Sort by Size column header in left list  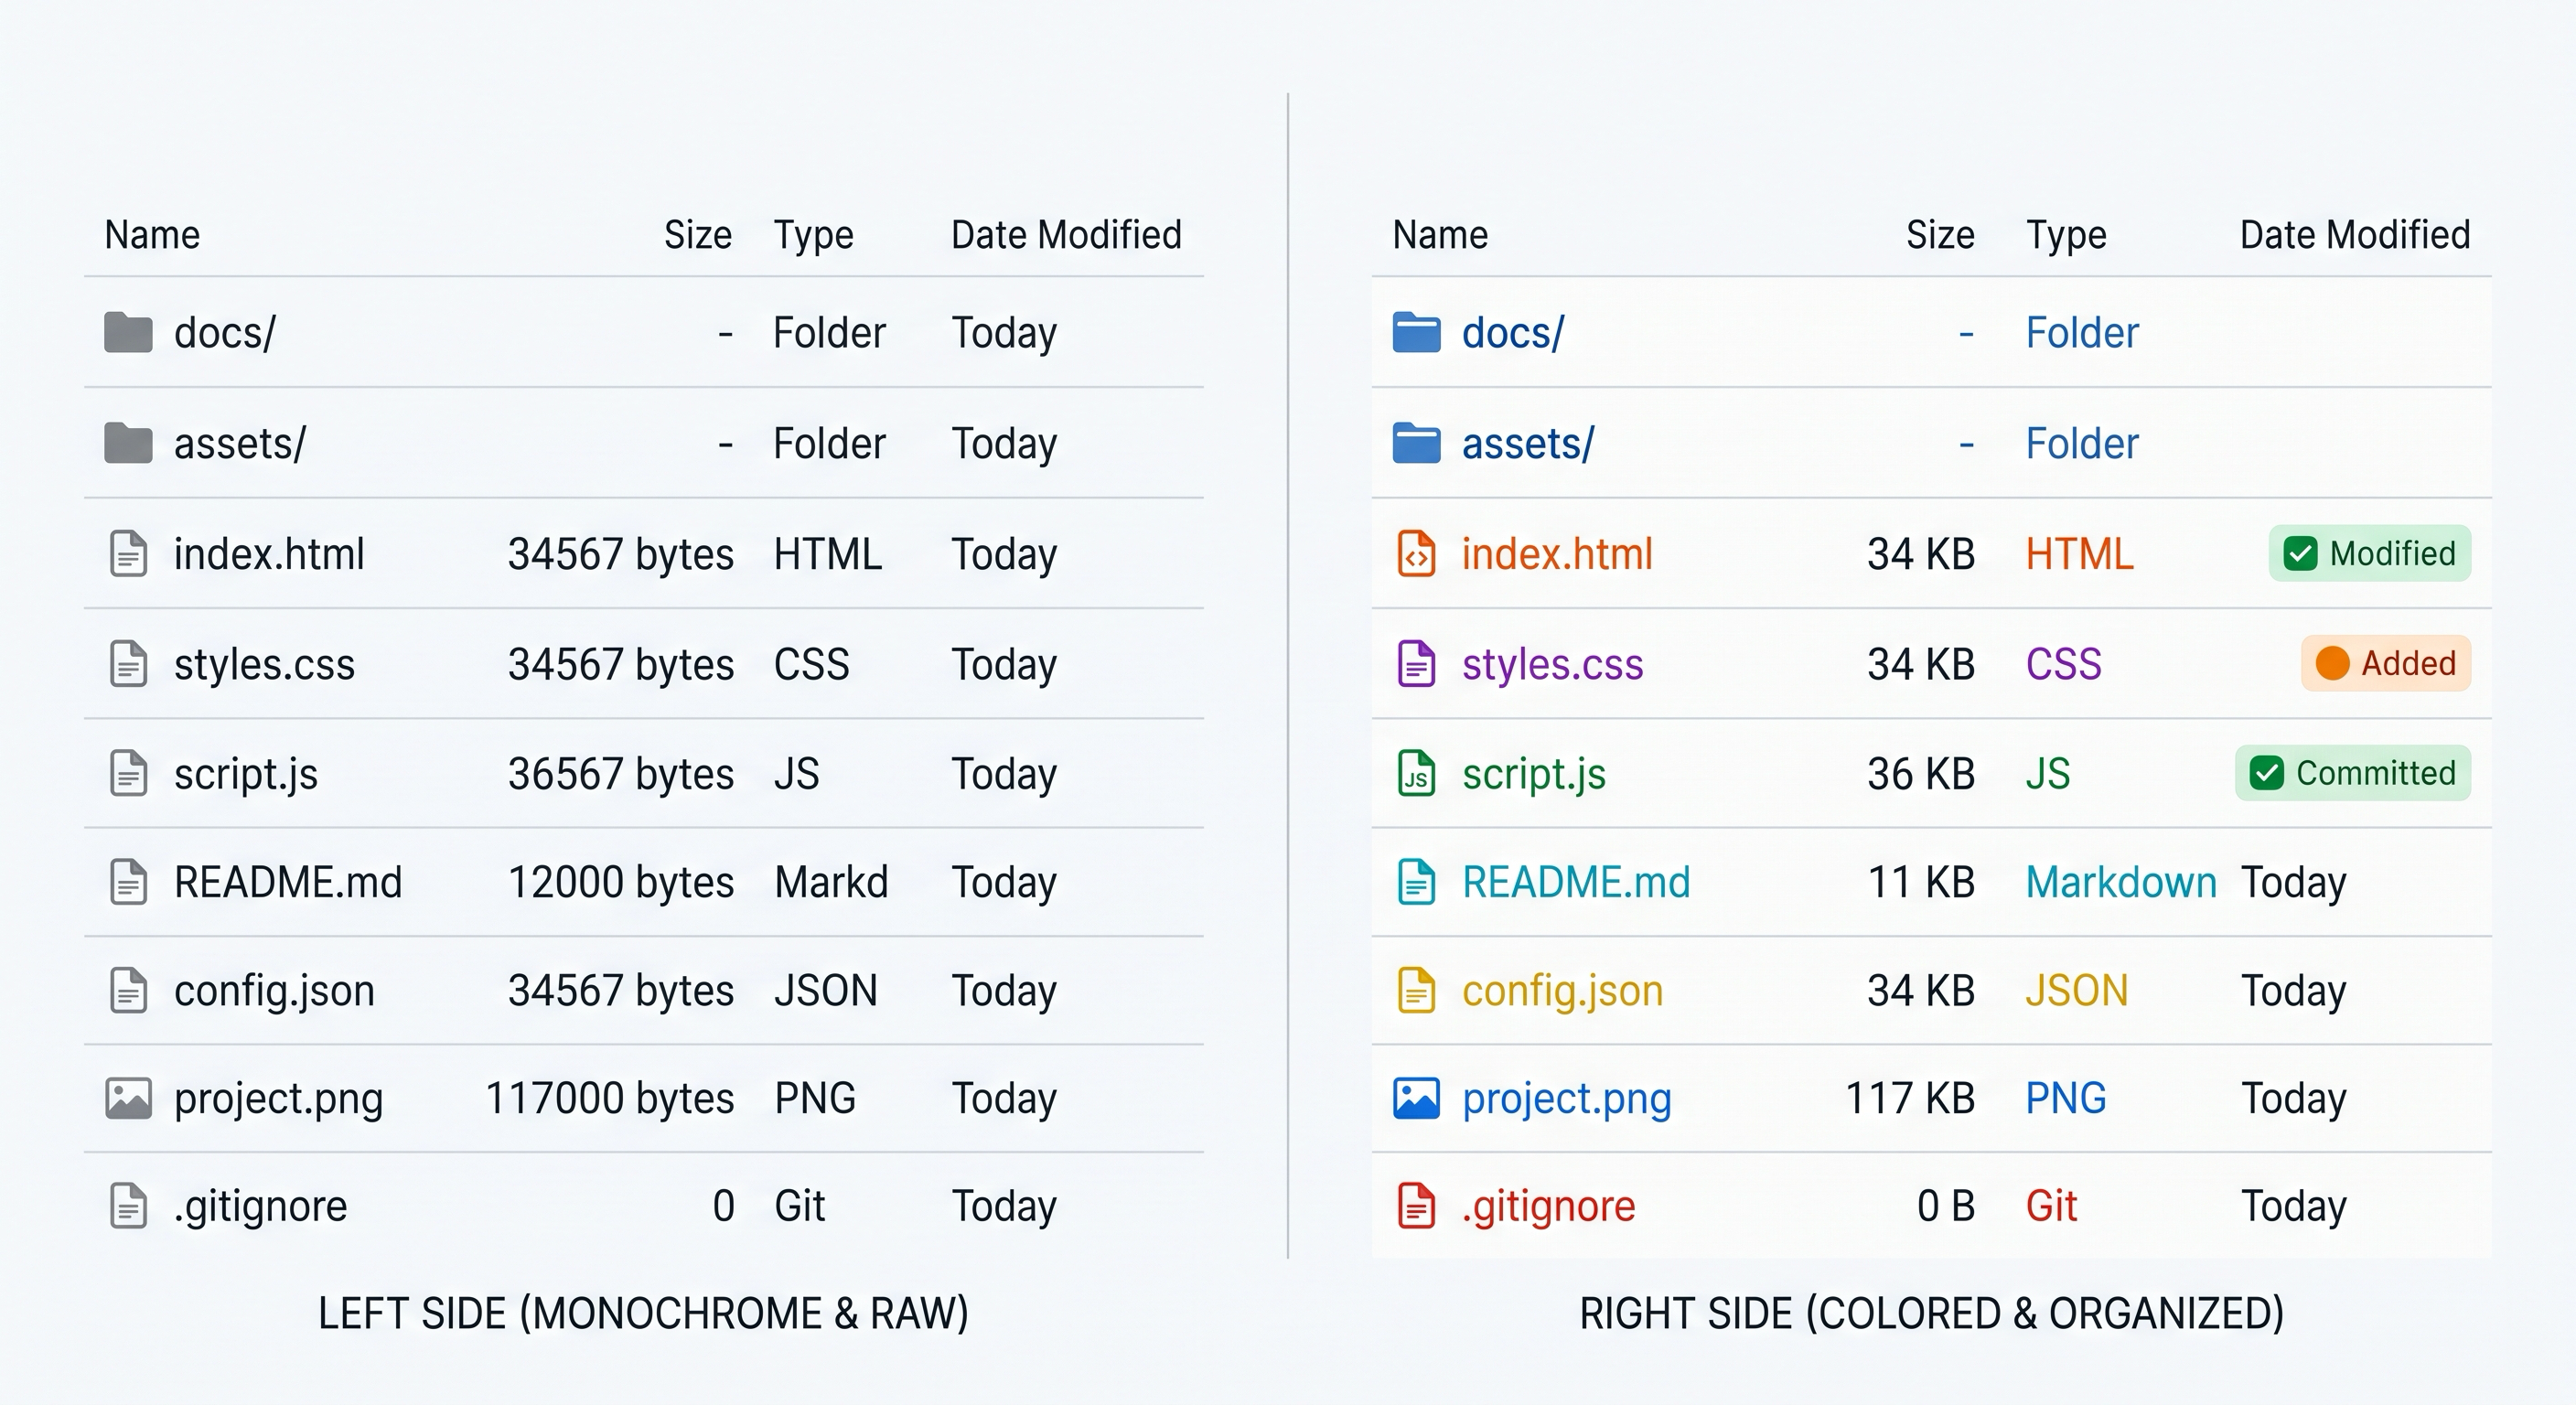point(698,235)
